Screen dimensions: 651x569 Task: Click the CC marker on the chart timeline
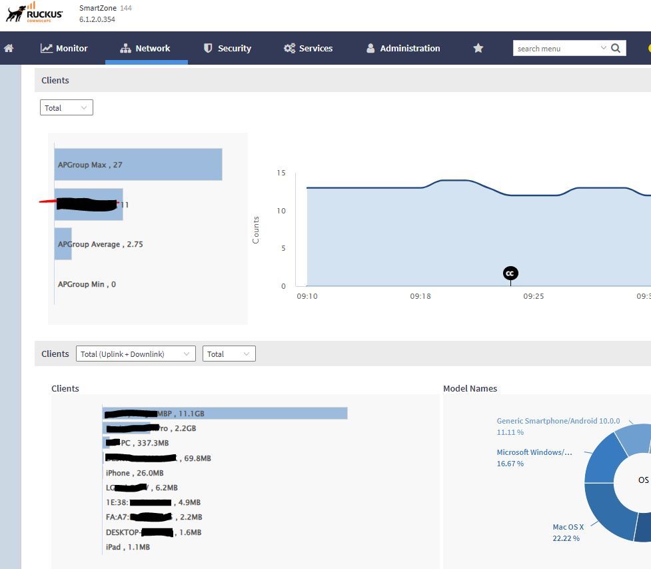[510, 273]
